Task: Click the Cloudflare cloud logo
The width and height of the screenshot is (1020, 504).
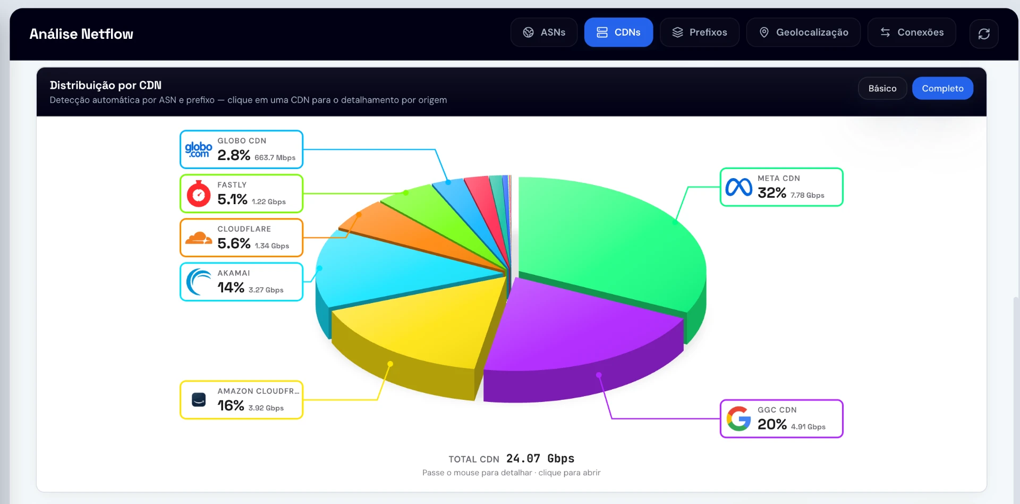Action: 199,238
